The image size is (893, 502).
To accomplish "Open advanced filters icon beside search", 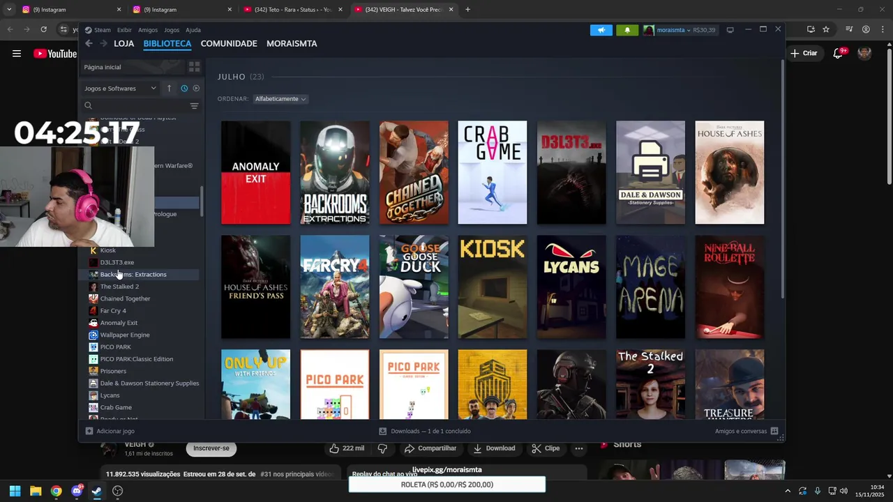I will [194, 106].
